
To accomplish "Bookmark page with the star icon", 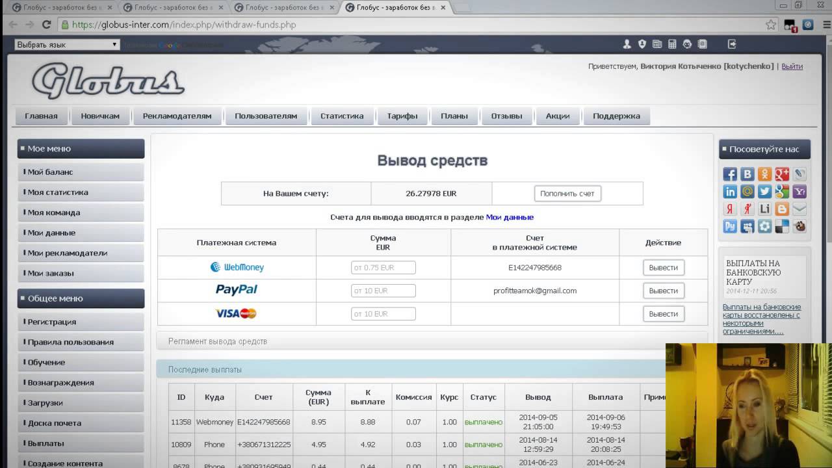I will 771,25.
